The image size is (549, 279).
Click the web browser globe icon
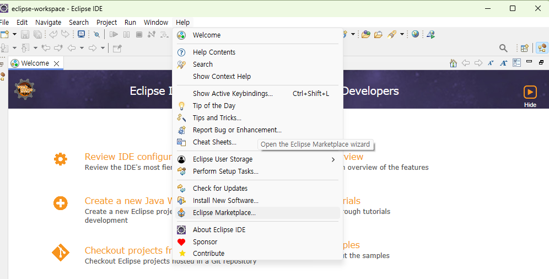coord(416,34)
